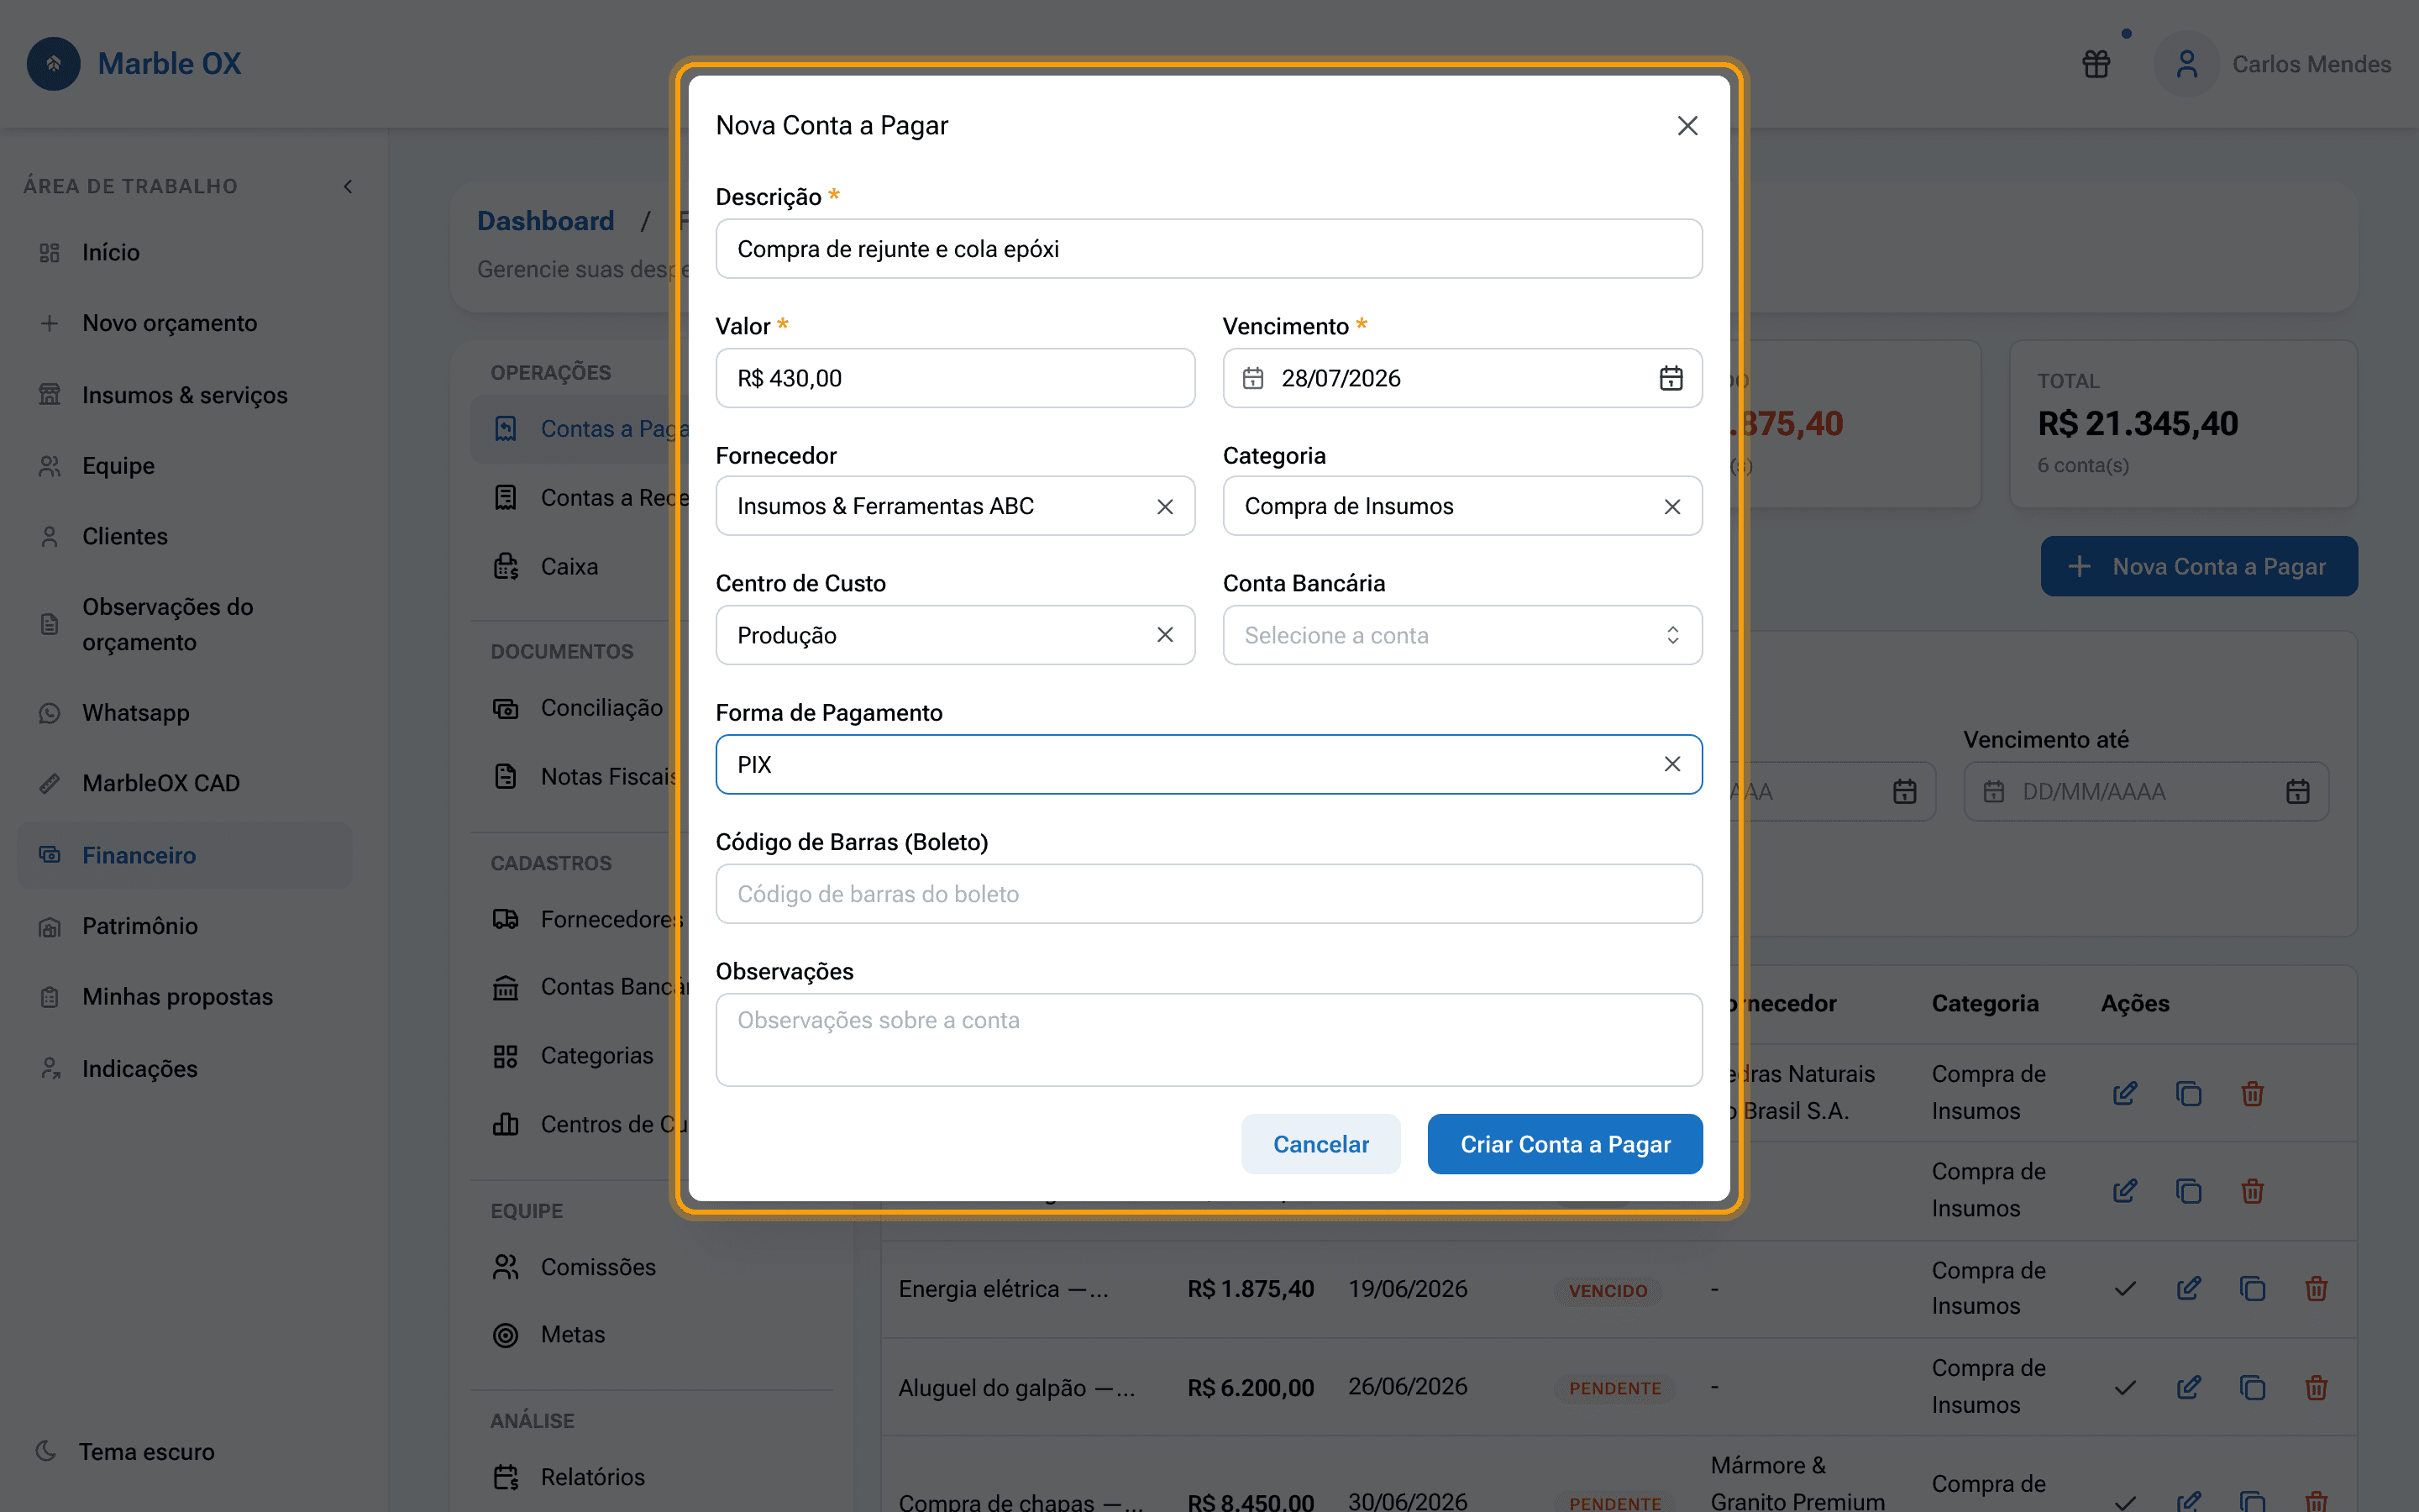Open the Fornecedor dropdown
This screenshot has width=2419, height=1512.
tap(955, 507)
